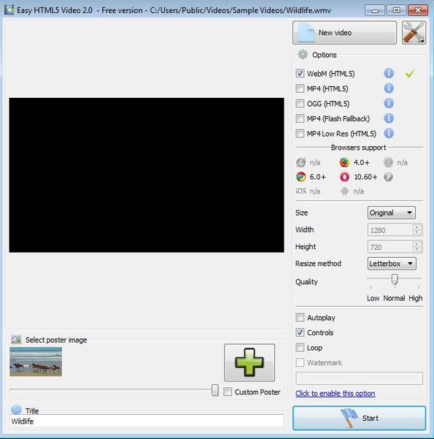Enable the Loop checkbox
The width and height of the screenshot is (434, 439).
pyautogui.click(x=300, y=348)
